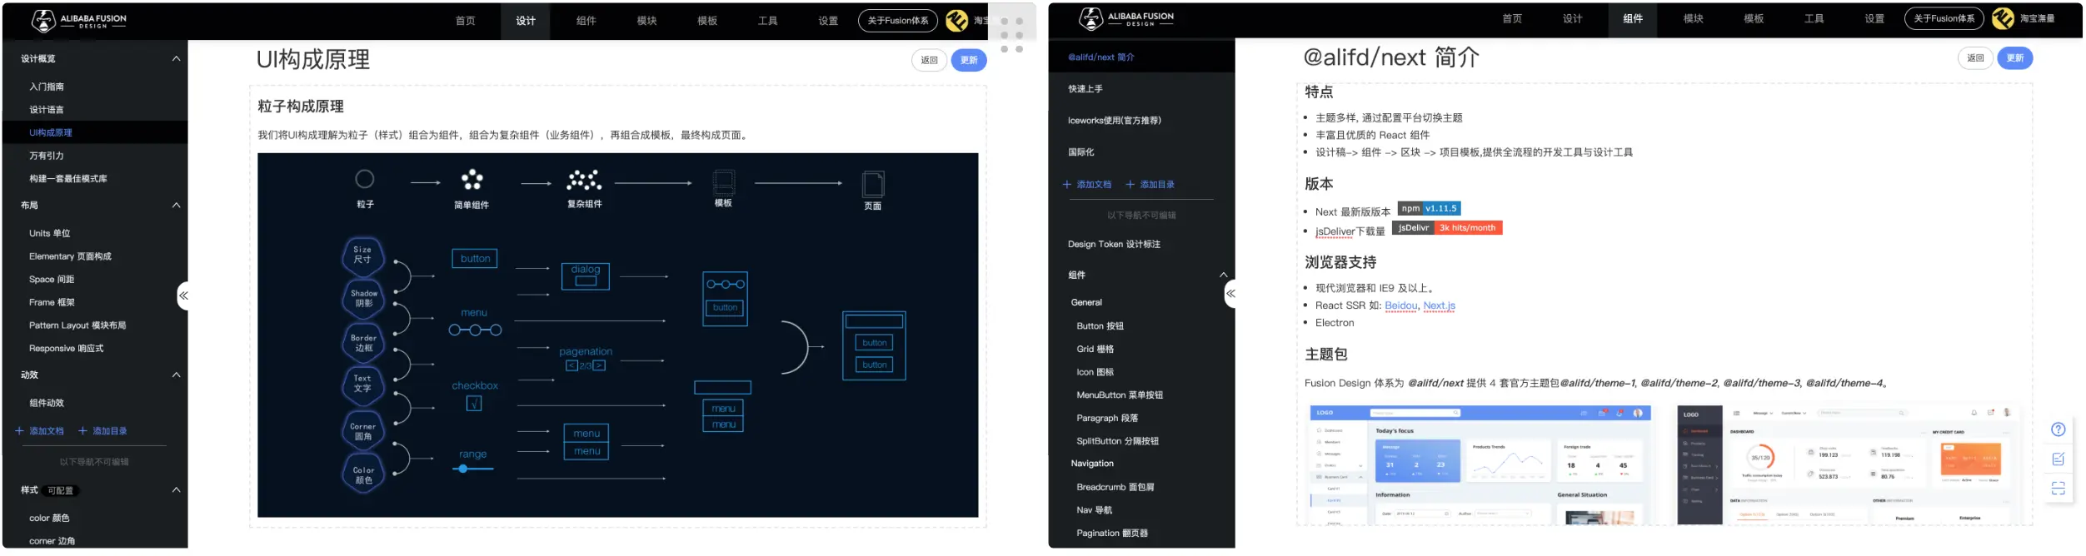Click the 页面 document icon in diagram

tap(873, 183)
